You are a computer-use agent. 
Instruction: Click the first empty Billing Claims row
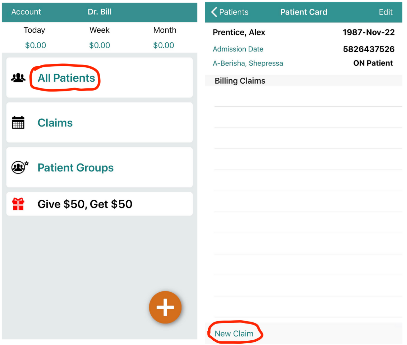coord(307,96)
